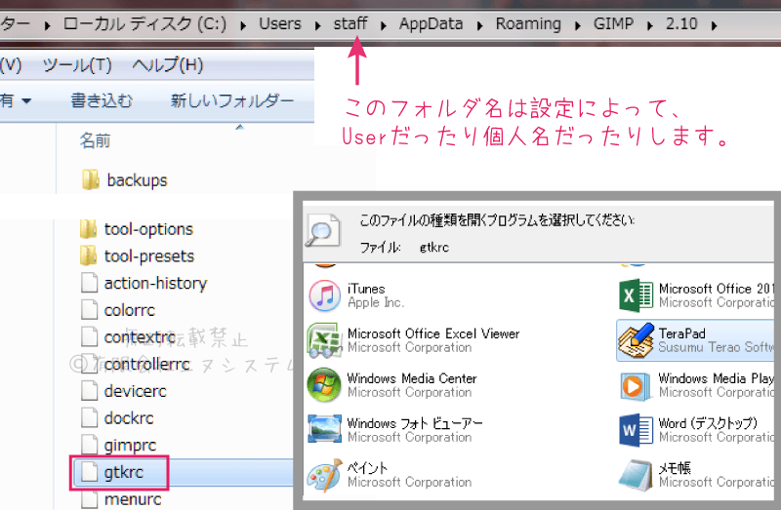Select the dockrc file name
781x510 pixels.
pyautogui.click(x=129, y=418)
